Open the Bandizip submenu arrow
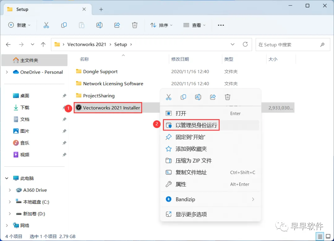 [x=253, y=199]
